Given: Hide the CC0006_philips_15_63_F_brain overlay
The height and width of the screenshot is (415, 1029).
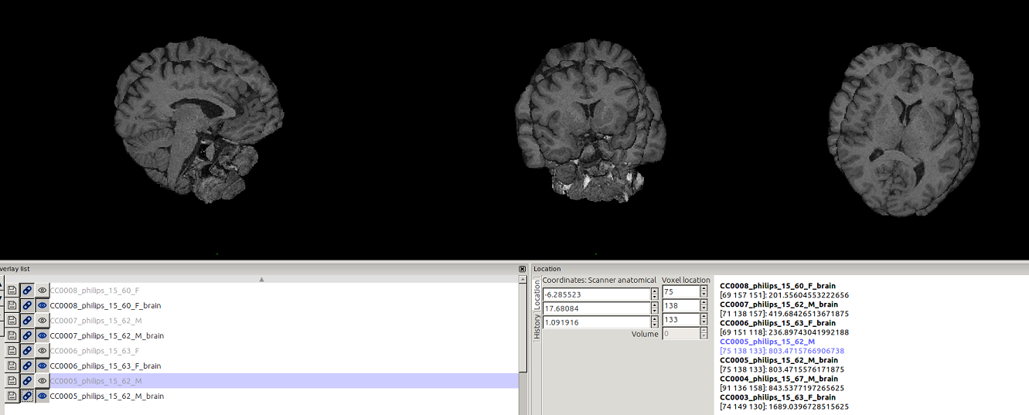Looking at the screenshot, I should tap(43, 366).
